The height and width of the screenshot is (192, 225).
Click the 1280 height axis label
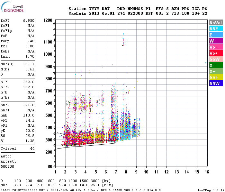pyautogui.click(x=48, y=20)
